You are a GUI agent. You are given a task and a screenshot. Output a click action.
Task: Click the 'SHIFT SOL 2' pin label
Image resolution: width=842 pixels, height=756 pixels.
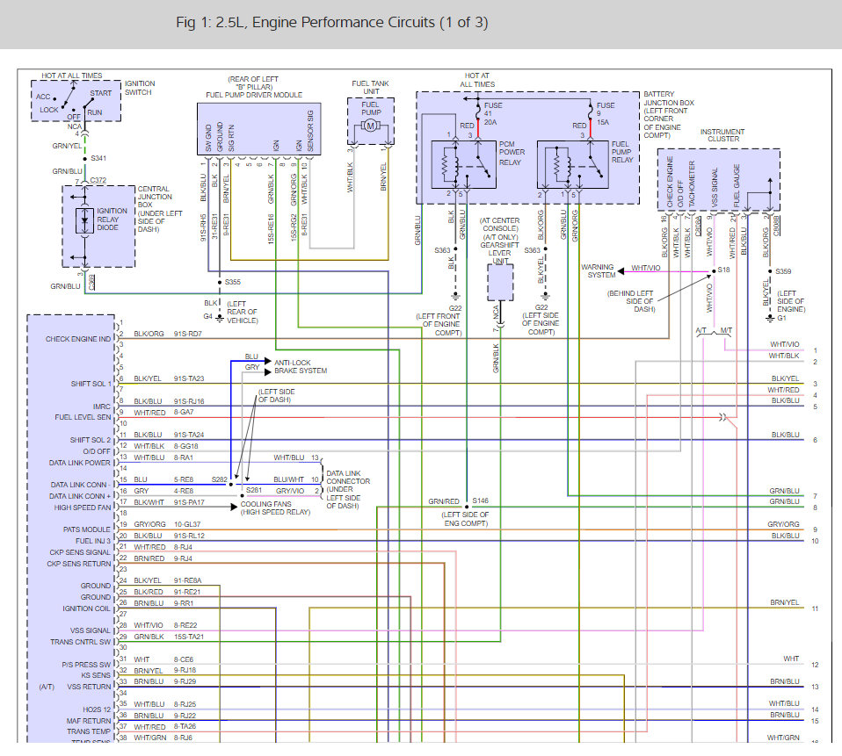90,440
